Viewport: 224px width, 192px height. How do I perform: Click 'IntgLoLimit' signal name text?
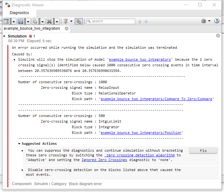click(x=110, y=121)
